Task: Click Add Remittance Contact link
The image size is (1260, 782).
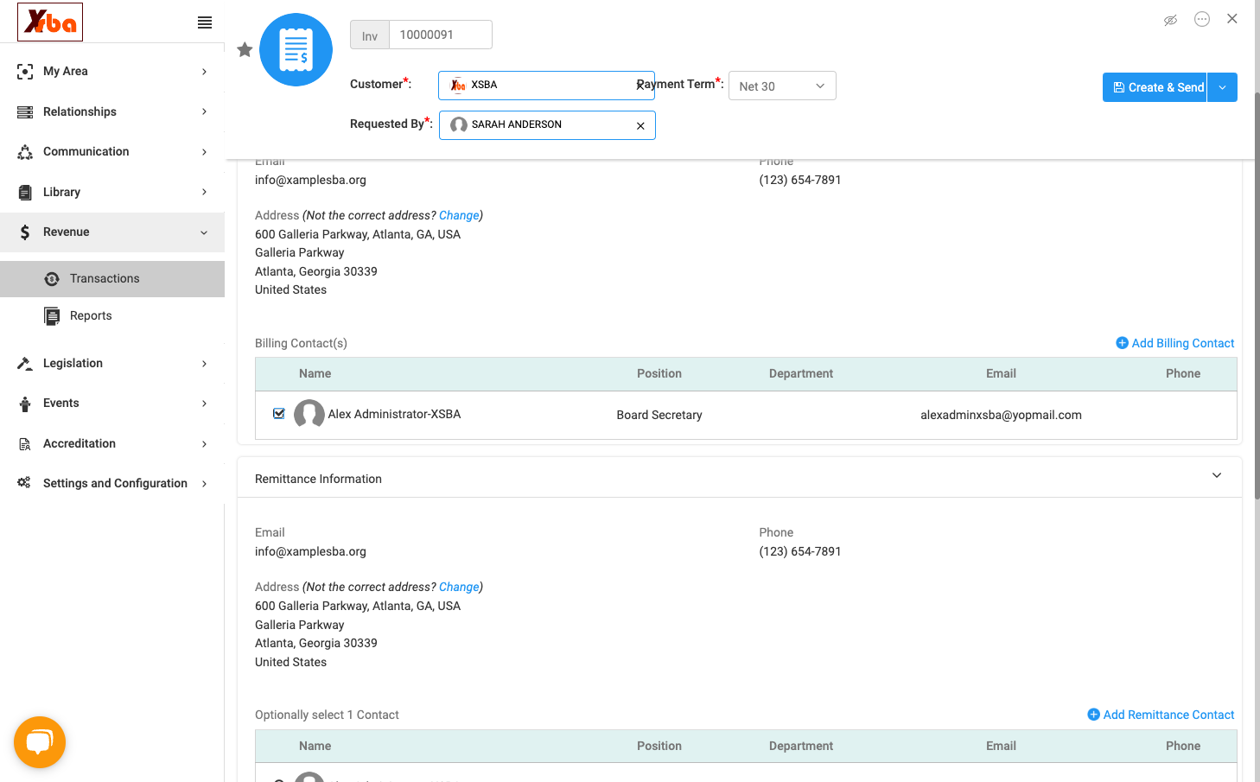Action: click(1161, 715)
